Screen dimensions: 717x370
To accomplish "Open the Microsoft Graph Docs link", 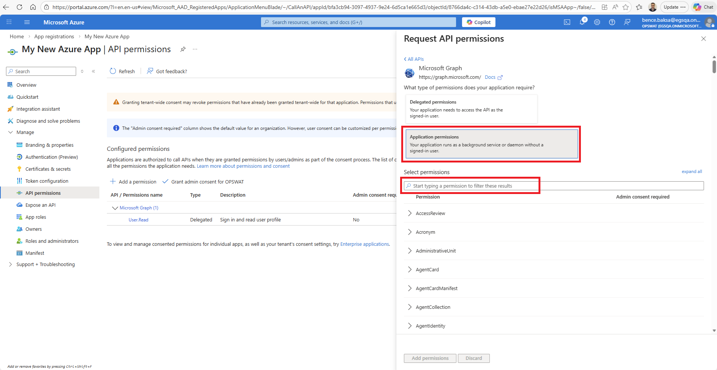I will click(493, 77).
